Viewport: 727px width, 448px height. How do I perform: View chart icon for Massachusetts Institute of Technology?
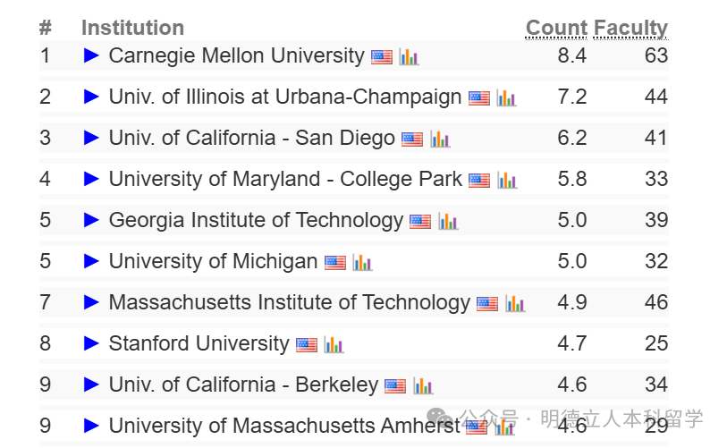[x=514, y=303]
